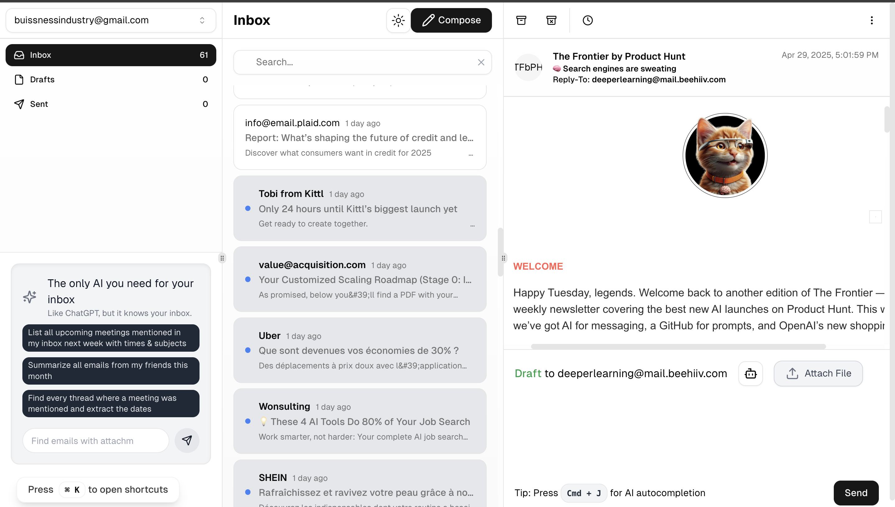Viewport: 895px width, 507px height.
Task: Expand ellipsis on the Plaid report email
Action: (470, 154)
